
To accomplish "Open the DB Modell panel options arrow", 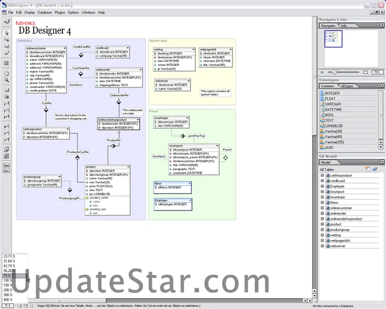I will point(382,162).
